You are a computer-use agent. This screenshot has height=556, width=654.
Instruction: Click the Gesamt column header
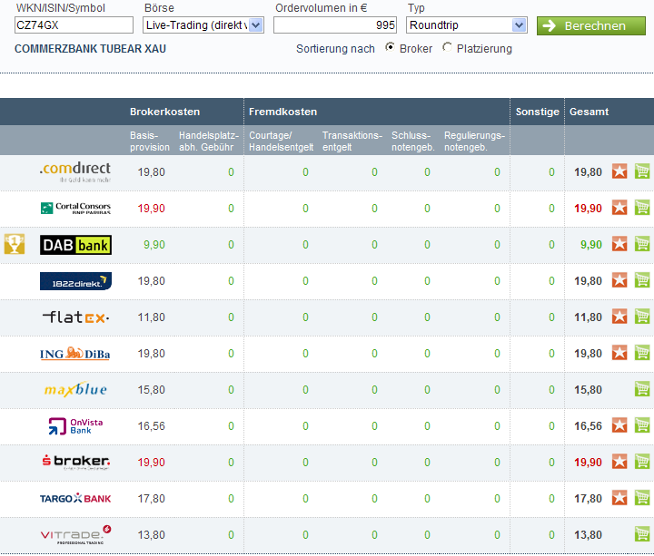point(589,112)
